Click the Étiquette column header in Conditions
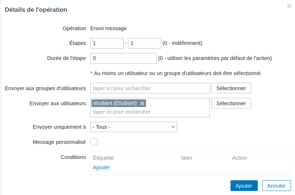Screen dimensions: 295x195 pos(103,158)
